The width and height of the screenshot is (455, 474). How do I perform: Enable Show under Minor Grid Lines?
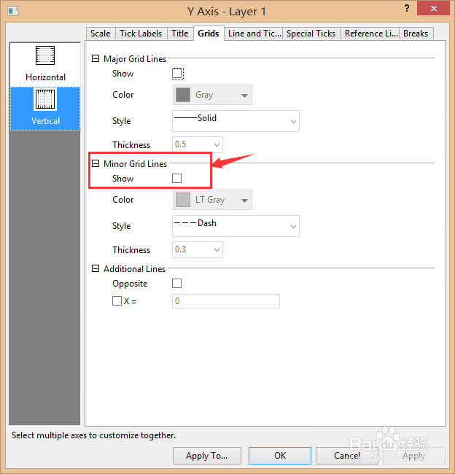pyautogui.click(x=177, y=179)
